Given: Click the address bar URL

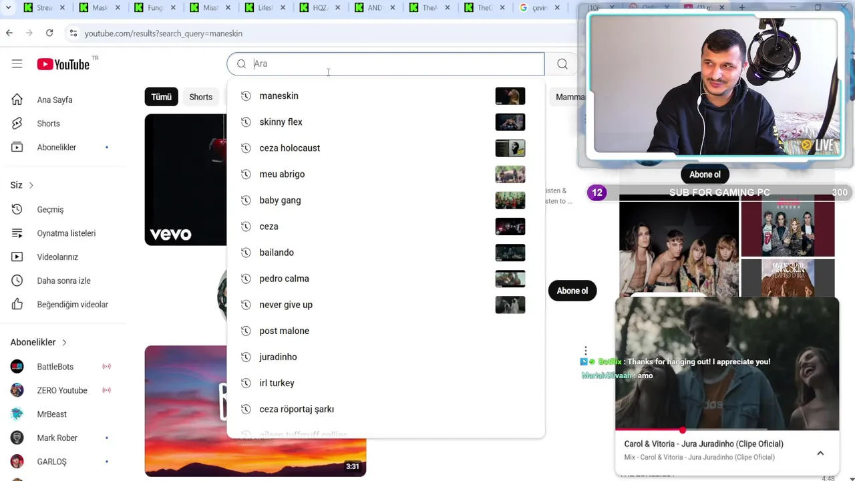Looking at the screenshot, I should (163, 33).
